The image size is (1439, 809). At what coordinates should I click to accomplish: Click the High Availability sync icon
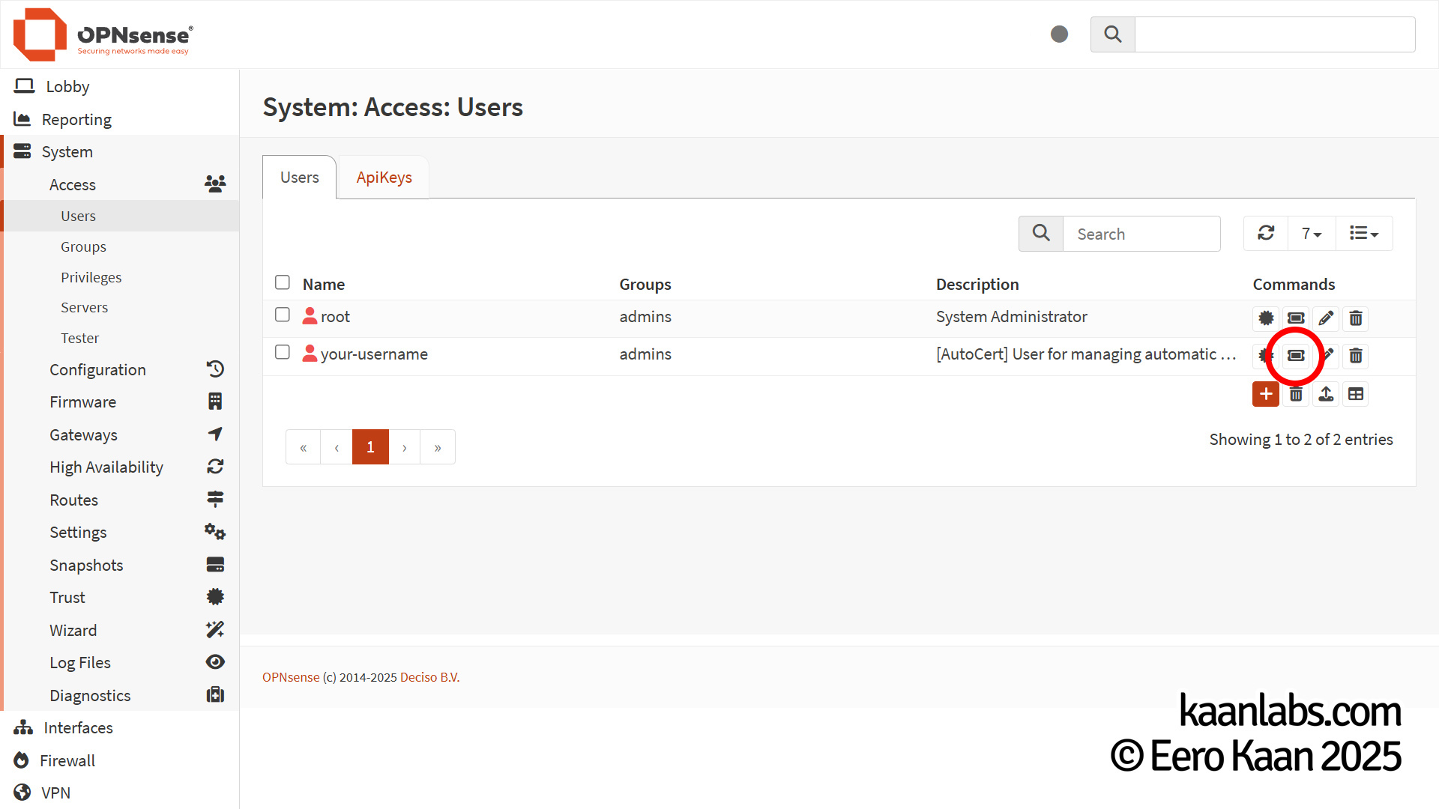[x=215, y=467]
